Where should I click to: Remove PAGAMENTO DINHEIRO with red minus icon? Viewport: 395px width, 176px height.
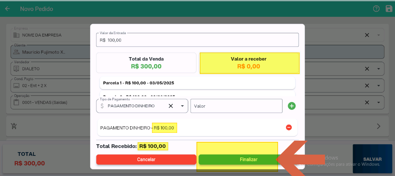click(x=289, y=127)
